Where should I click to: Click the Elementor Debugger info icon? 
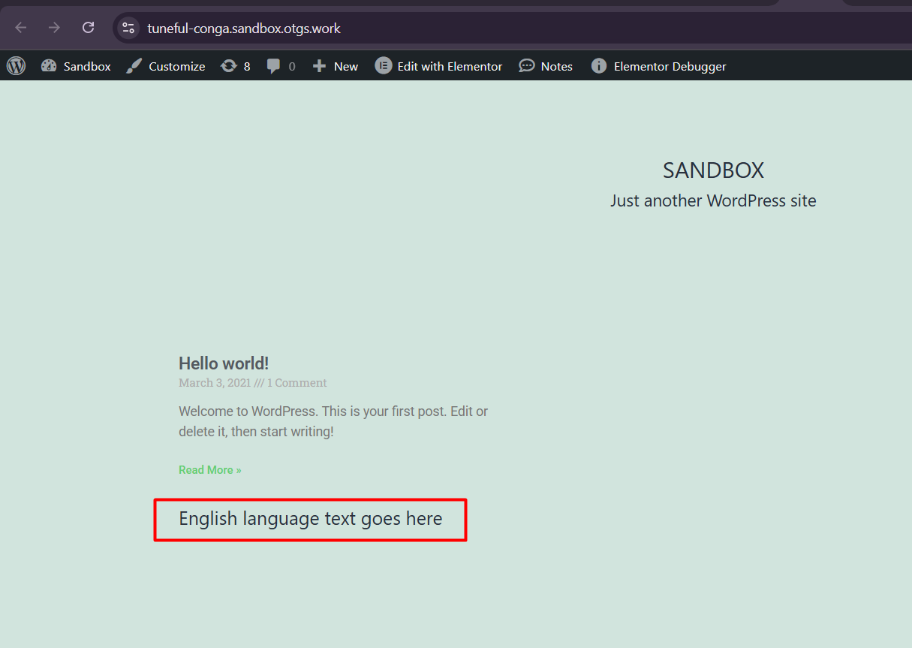coord(598,66)
